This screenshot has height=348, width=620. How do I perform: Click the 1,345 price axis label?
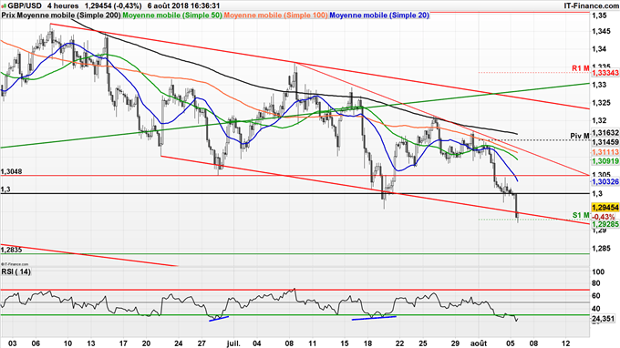(x=601, y=31)
